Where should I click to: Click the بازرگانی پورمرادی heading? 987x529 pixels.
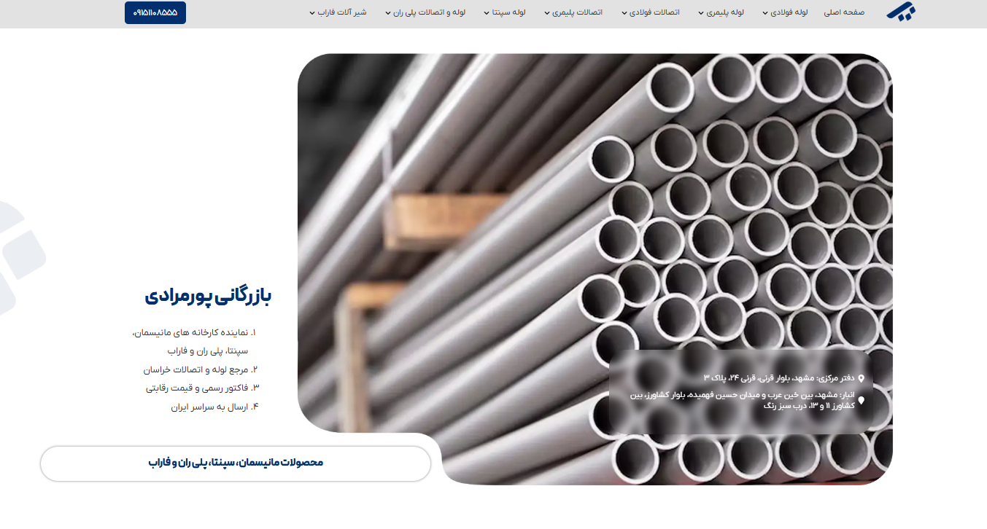(x=208, y=296)
